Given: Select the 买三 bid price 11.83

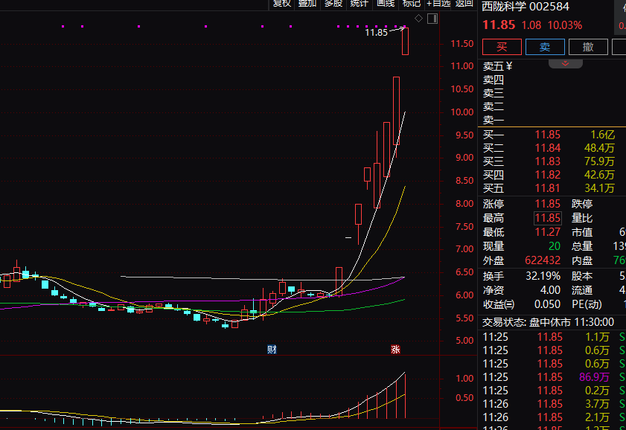Looking at the screenshot, I should [547, 161].
